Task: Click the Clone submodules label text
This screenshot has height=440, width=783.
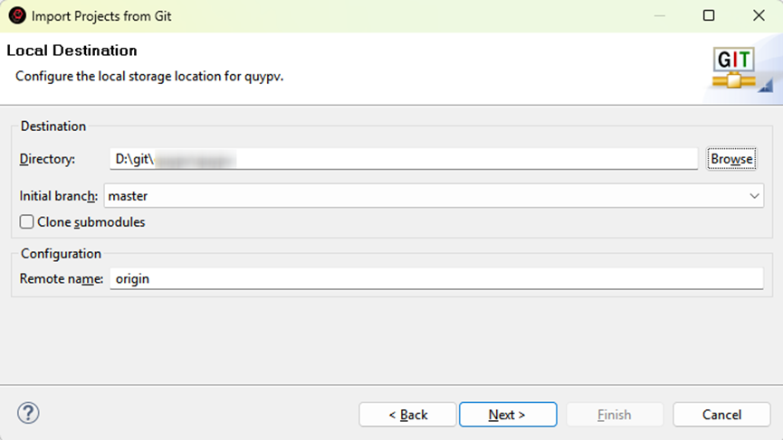Action: [x=91, y=222]
